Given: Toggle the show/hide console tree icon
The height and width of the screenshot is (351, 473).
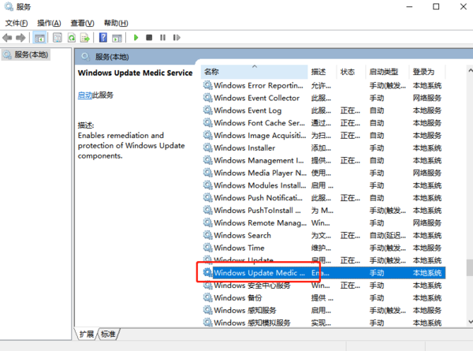Looking at the screenshot, I should click(x=39, y=38).
